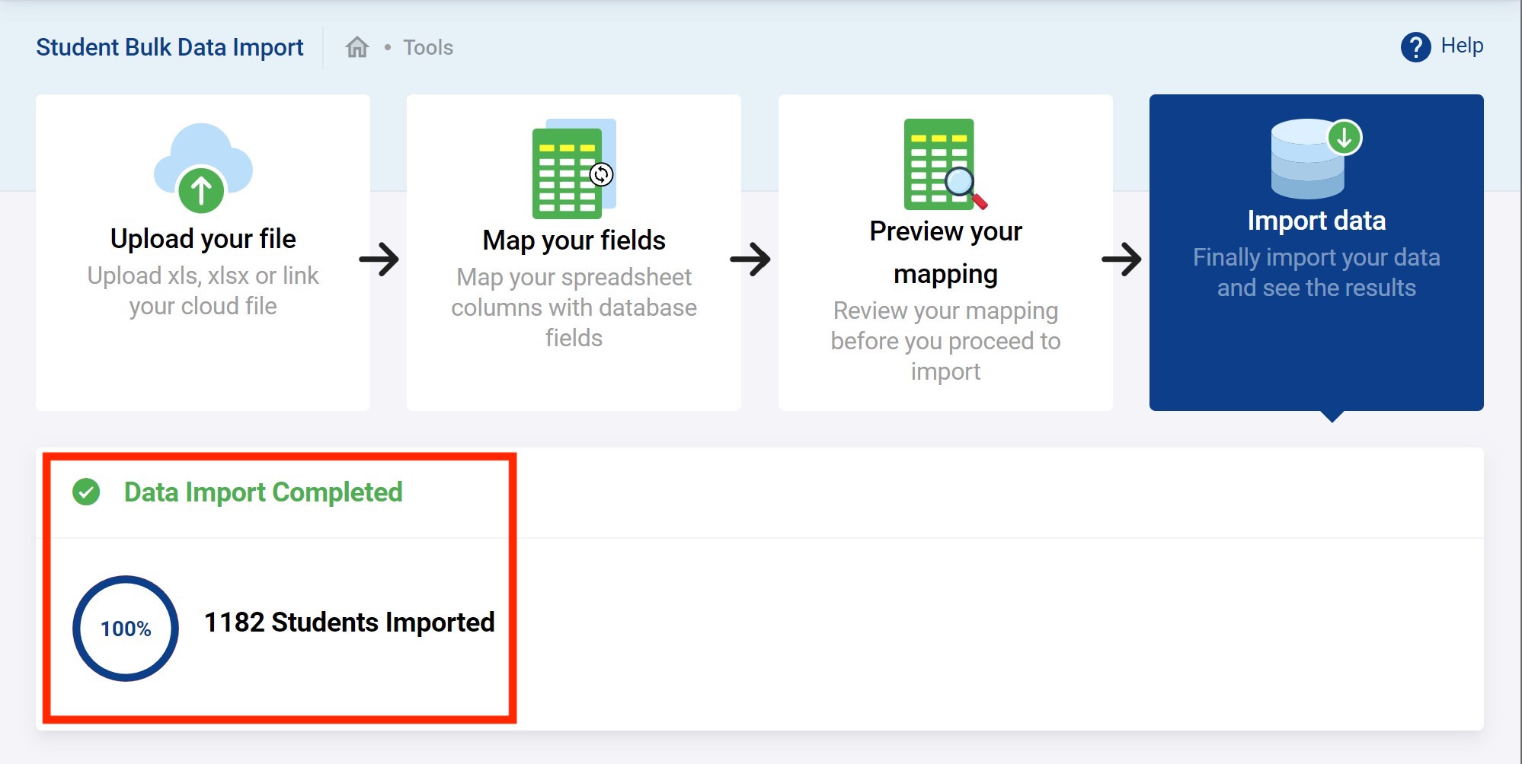This screenshot has height=764, width=1522.
Task: Open the Help question mark icon
Action: [1415, 47]
